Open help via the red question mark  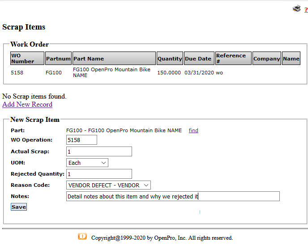(306, 10)
